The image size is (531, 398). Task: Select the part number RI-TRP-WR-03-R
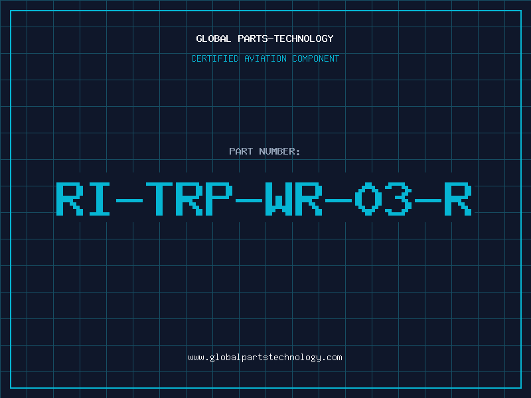(264, 199)
